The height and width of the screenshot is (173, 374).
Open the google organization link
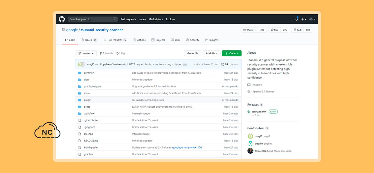pos(72,30)
